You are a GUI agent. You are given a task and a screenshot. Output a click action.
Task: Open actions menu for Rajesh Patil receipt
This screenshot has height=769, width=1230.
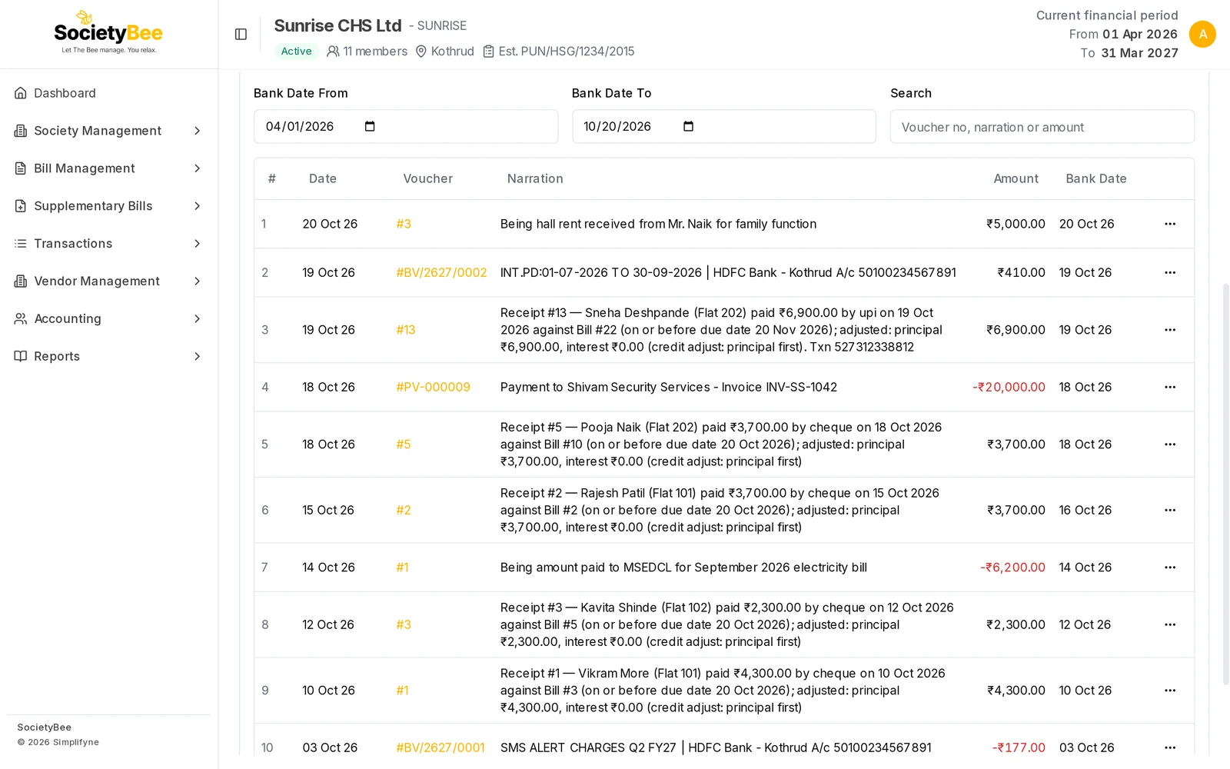(1170, 510)
